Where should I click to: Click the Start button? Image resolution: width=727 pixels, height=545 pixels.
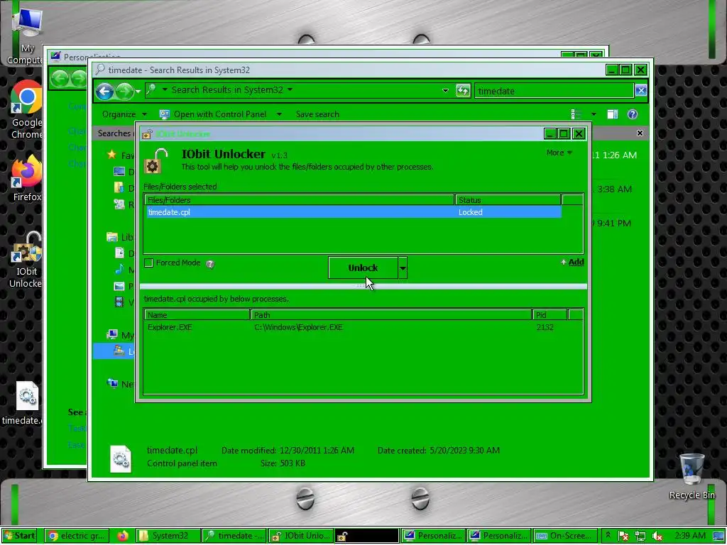(19, 536)
